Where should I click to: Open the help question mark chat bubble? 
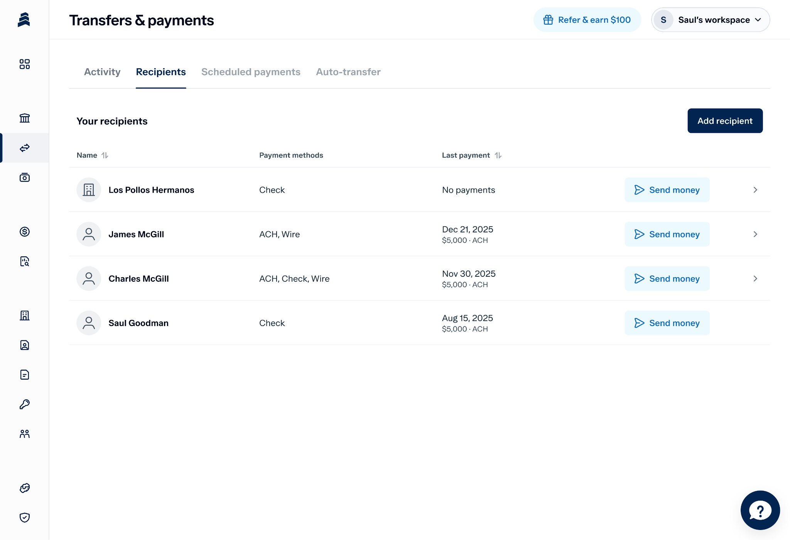(760, 510)
